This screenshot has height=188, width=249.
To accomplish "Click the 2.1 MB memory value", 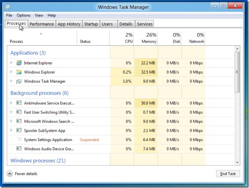I will (x=149, y=131).
